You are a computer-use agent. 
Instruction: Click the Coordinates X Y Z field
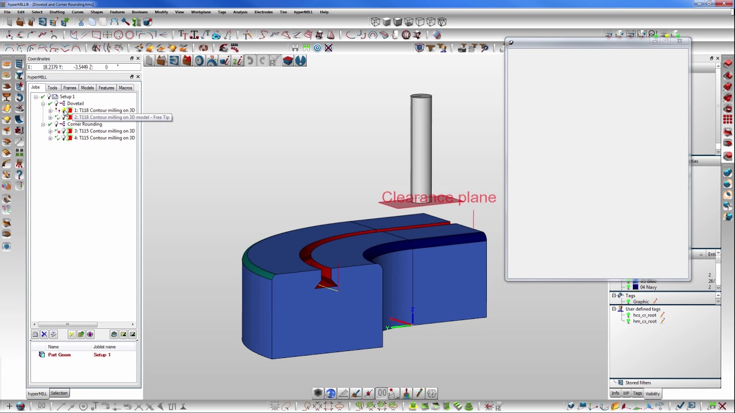coord(83,68)
